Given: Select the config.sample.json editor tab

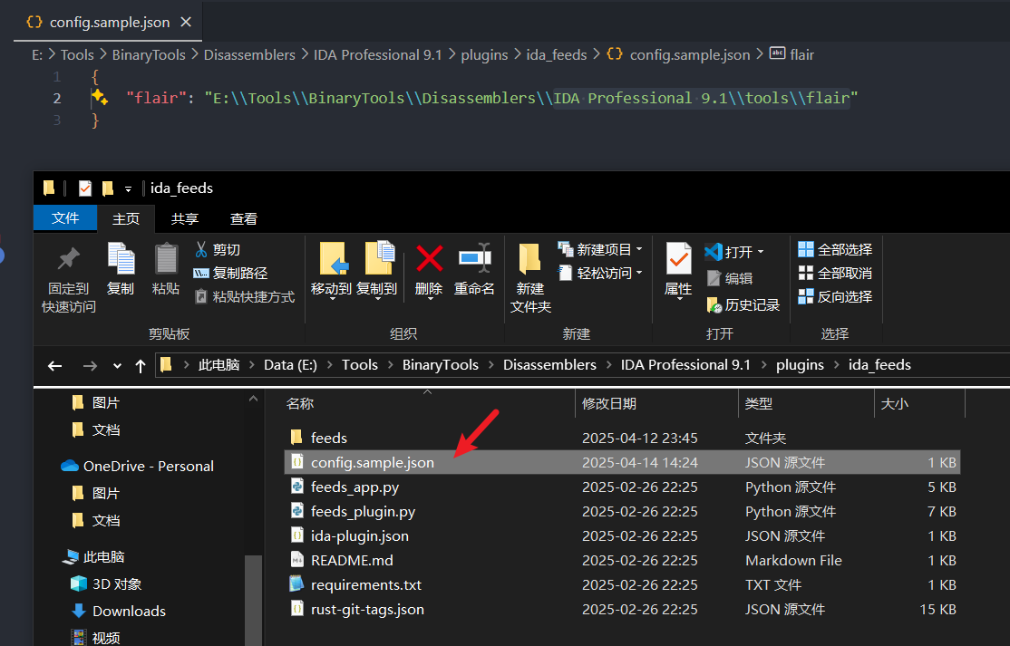Looking at the screenshot, I should (108, 22).
